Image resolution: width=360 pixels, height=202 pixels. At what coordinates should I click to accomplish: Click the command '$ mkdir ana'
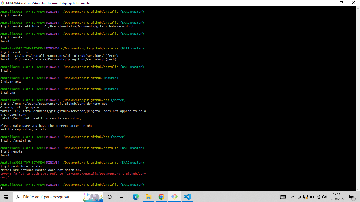[x=10, y=82]
